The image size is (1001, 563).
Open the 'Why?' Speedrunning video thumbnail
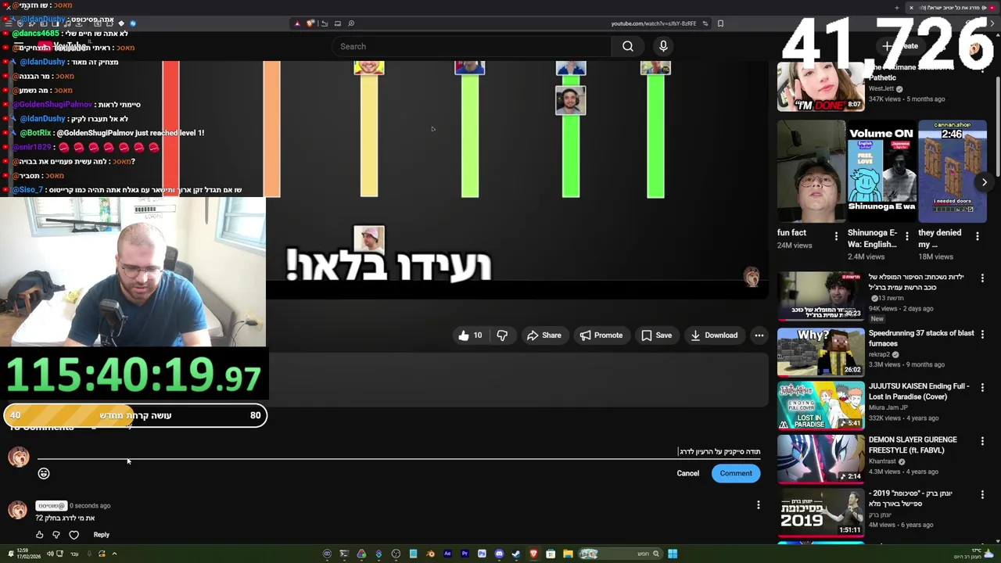coord(820,351)
